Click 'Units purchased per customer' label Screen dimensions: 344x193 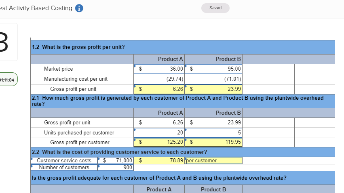(x=79, y=132)
